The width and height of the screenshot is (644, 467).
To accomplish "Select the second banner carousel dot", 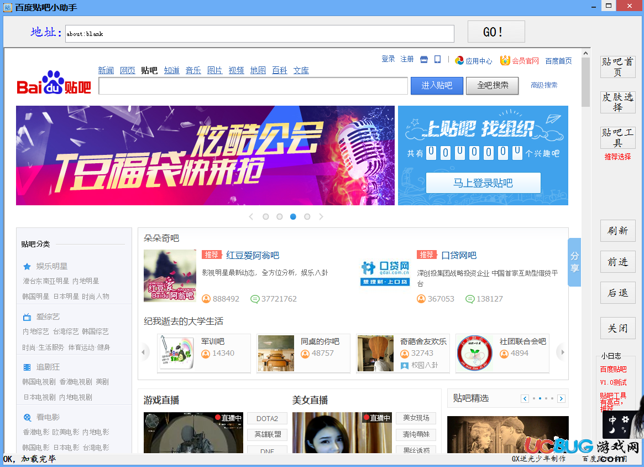I will [x=280, y=217].
